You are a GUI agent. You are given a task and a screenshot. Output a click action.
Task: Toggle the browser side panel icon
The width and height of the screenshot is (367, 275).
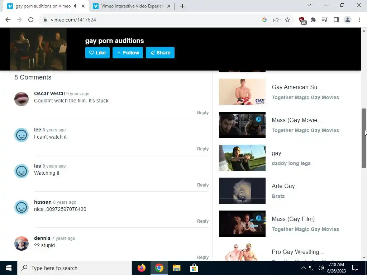click(336, 20)
